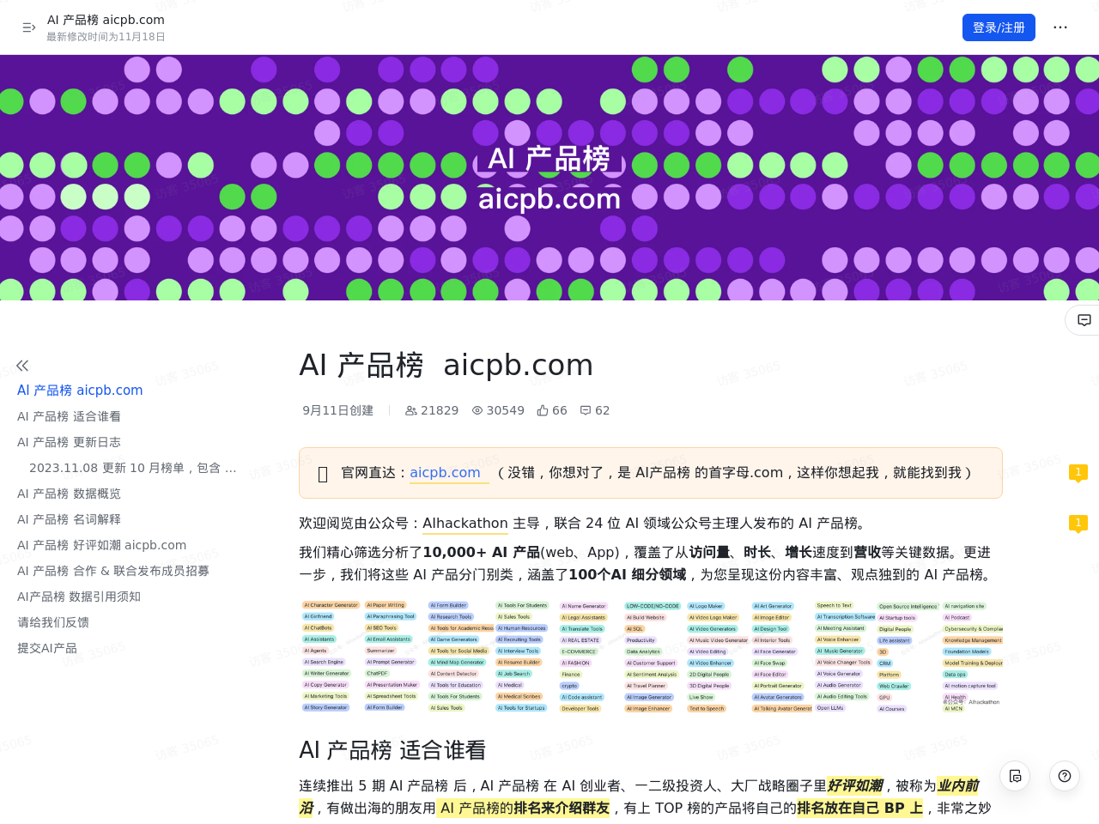Select outline item AI 产品榜 aicpb.com
This screenshot has height=824, width=1099.
tap(80, 391)
